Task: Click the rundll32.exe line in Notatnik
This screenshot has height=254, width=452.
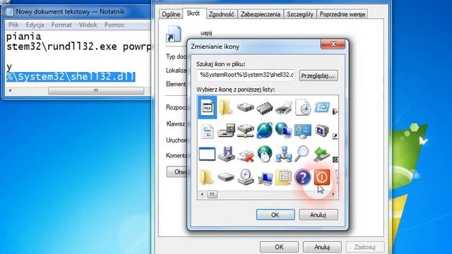Action: pyautogui.click(x=78, y=47)
